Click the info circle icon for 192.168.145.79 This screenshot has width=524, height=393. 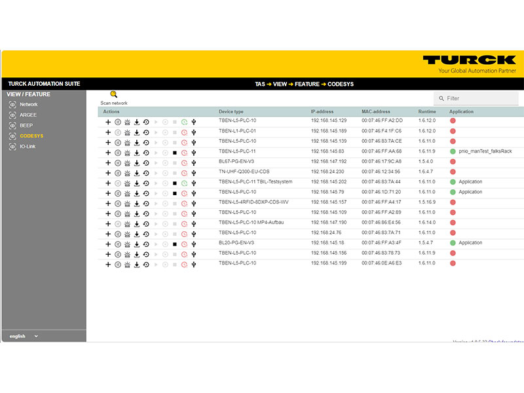point(118,193)
